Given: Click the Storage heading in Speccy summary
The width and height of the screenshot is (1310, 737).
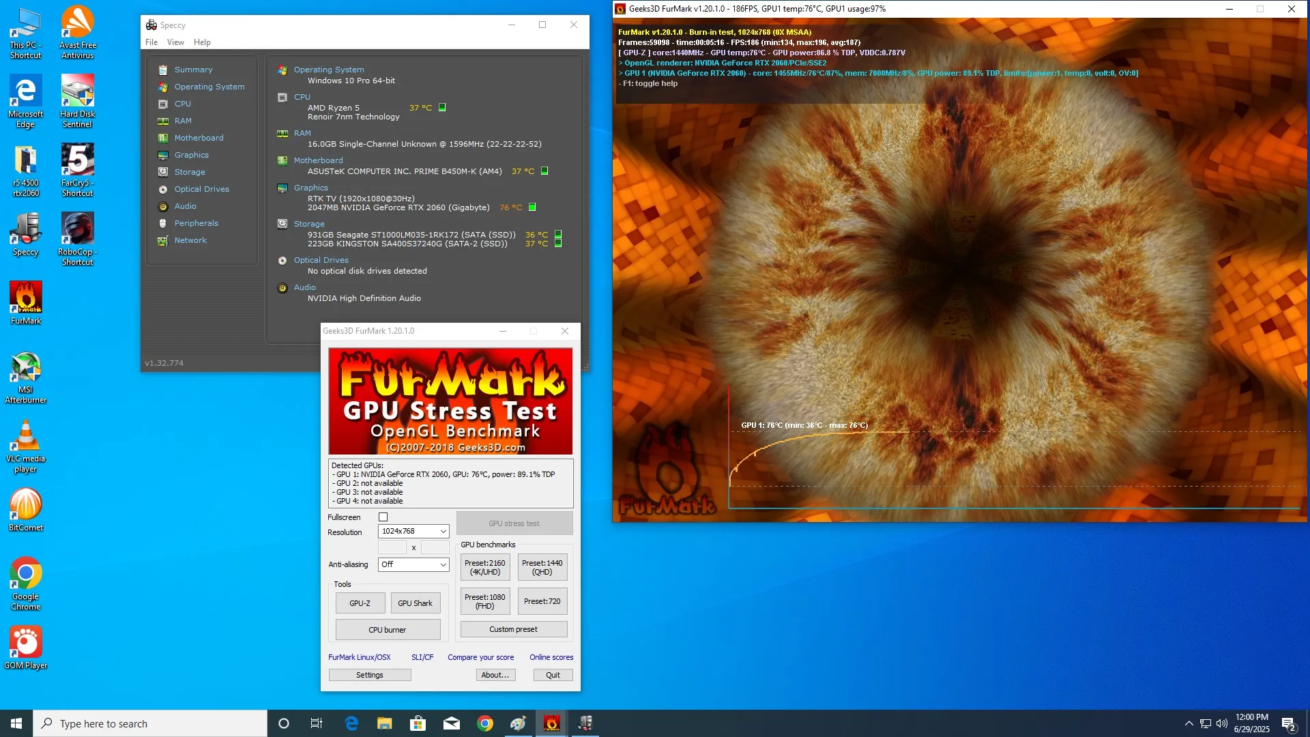Looking at the screenshot, I should 309,224.
